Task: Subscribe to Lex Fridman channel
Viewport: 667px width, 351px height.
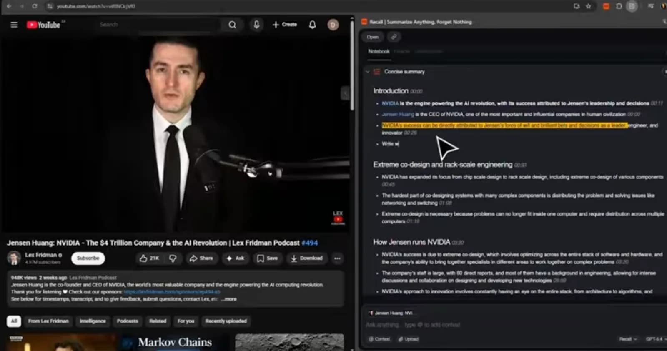Action: (88, 258)
